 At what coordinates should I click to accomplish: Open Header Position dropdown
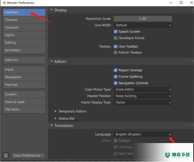[143, 96]
